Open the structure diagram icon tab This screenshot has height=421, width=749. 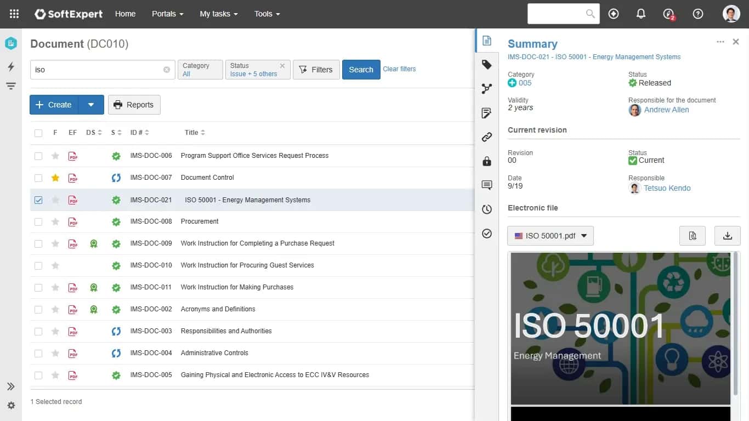486,89
